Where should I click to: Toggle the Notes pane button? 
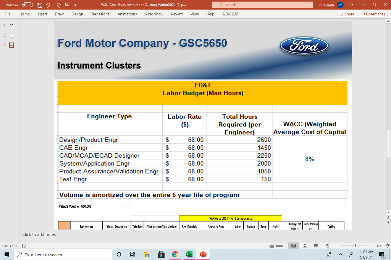(276, 246)
